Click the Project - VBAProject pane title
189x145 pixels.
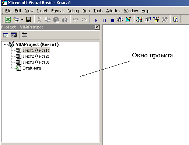22,27
